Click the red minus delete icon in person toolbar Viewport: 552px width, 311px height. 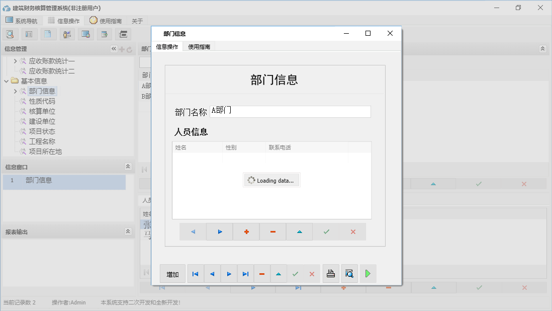point(272,231)
